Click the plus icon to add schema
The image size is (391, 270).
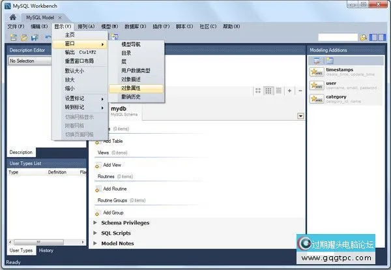(290, 91)
